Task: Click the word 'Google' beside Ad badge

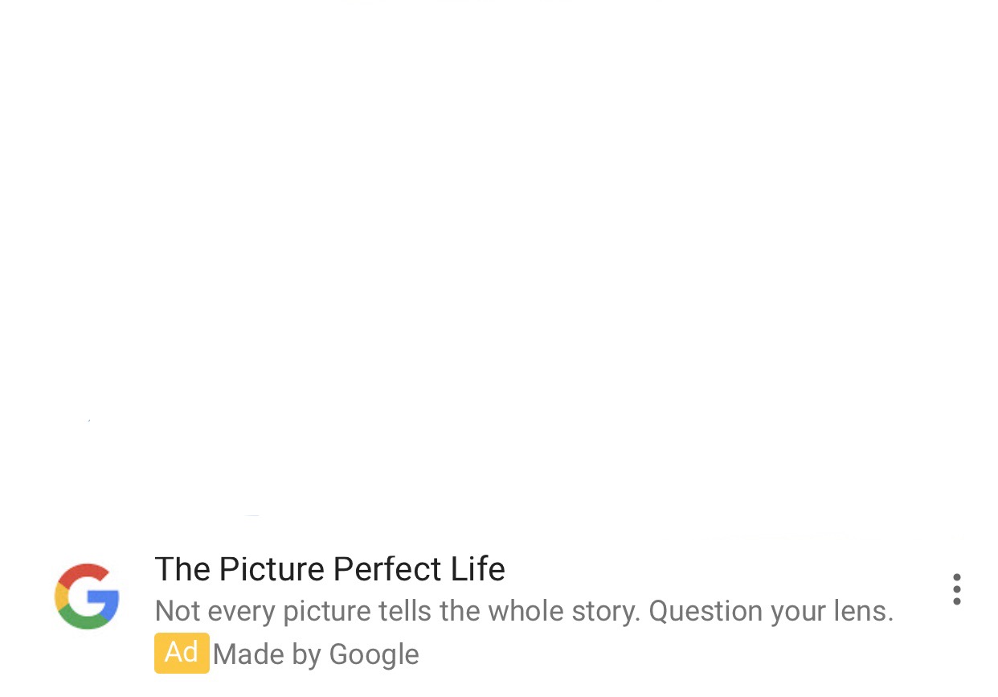Action: [374, 654]
